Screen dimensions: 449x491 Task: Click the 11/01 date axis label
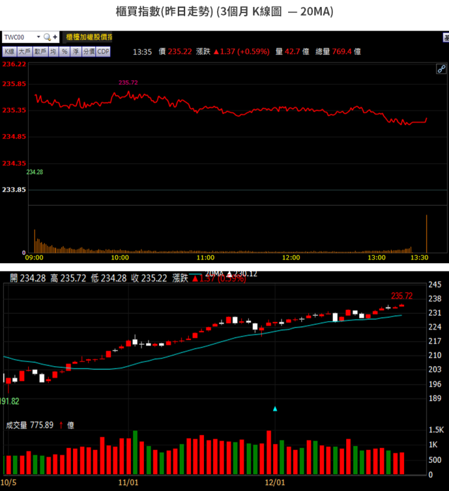click(x=128, y=482)
